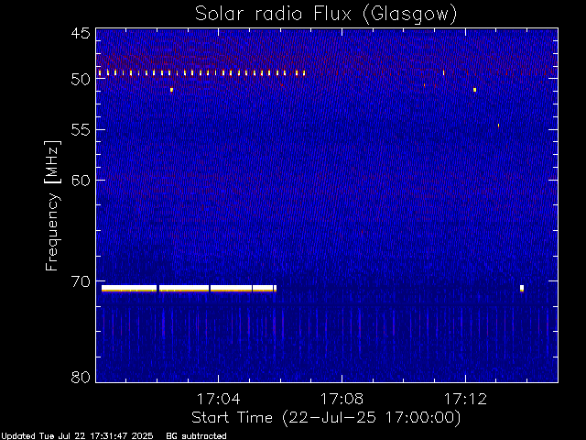Click the 70 MHz frequency tick label
Viewport: 586px width, 440px height.
coord(81,281)
